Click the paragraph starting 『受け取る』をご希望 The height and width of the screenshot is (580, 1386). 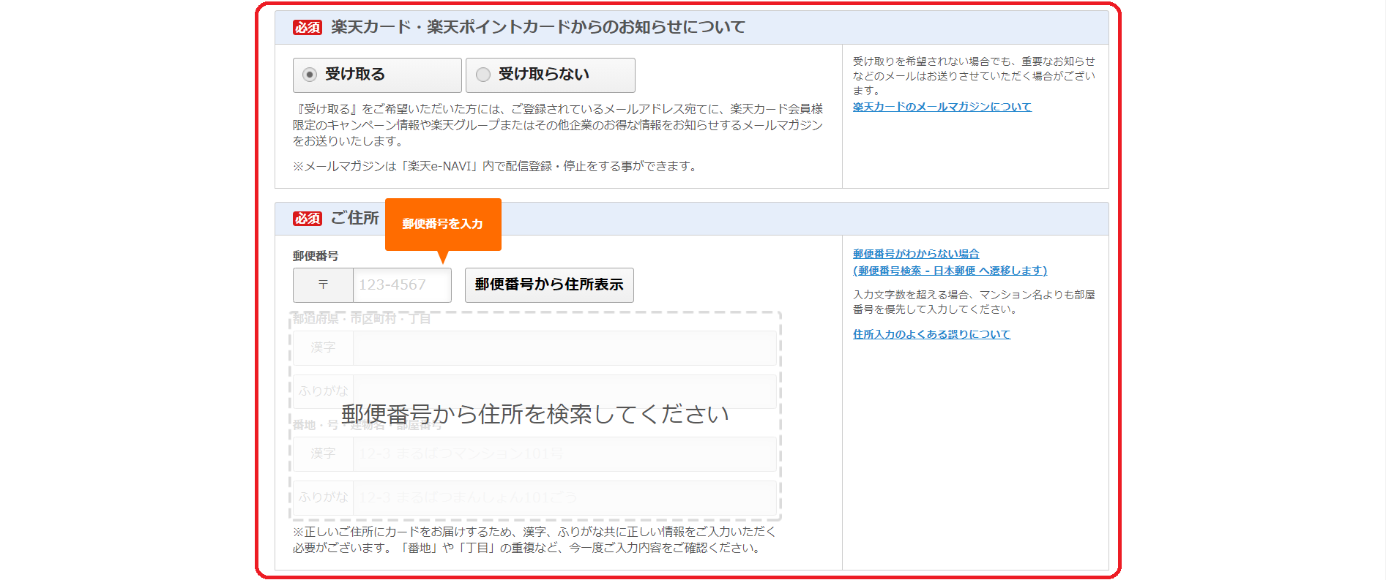pyautogui.click(x=558, y=125)
